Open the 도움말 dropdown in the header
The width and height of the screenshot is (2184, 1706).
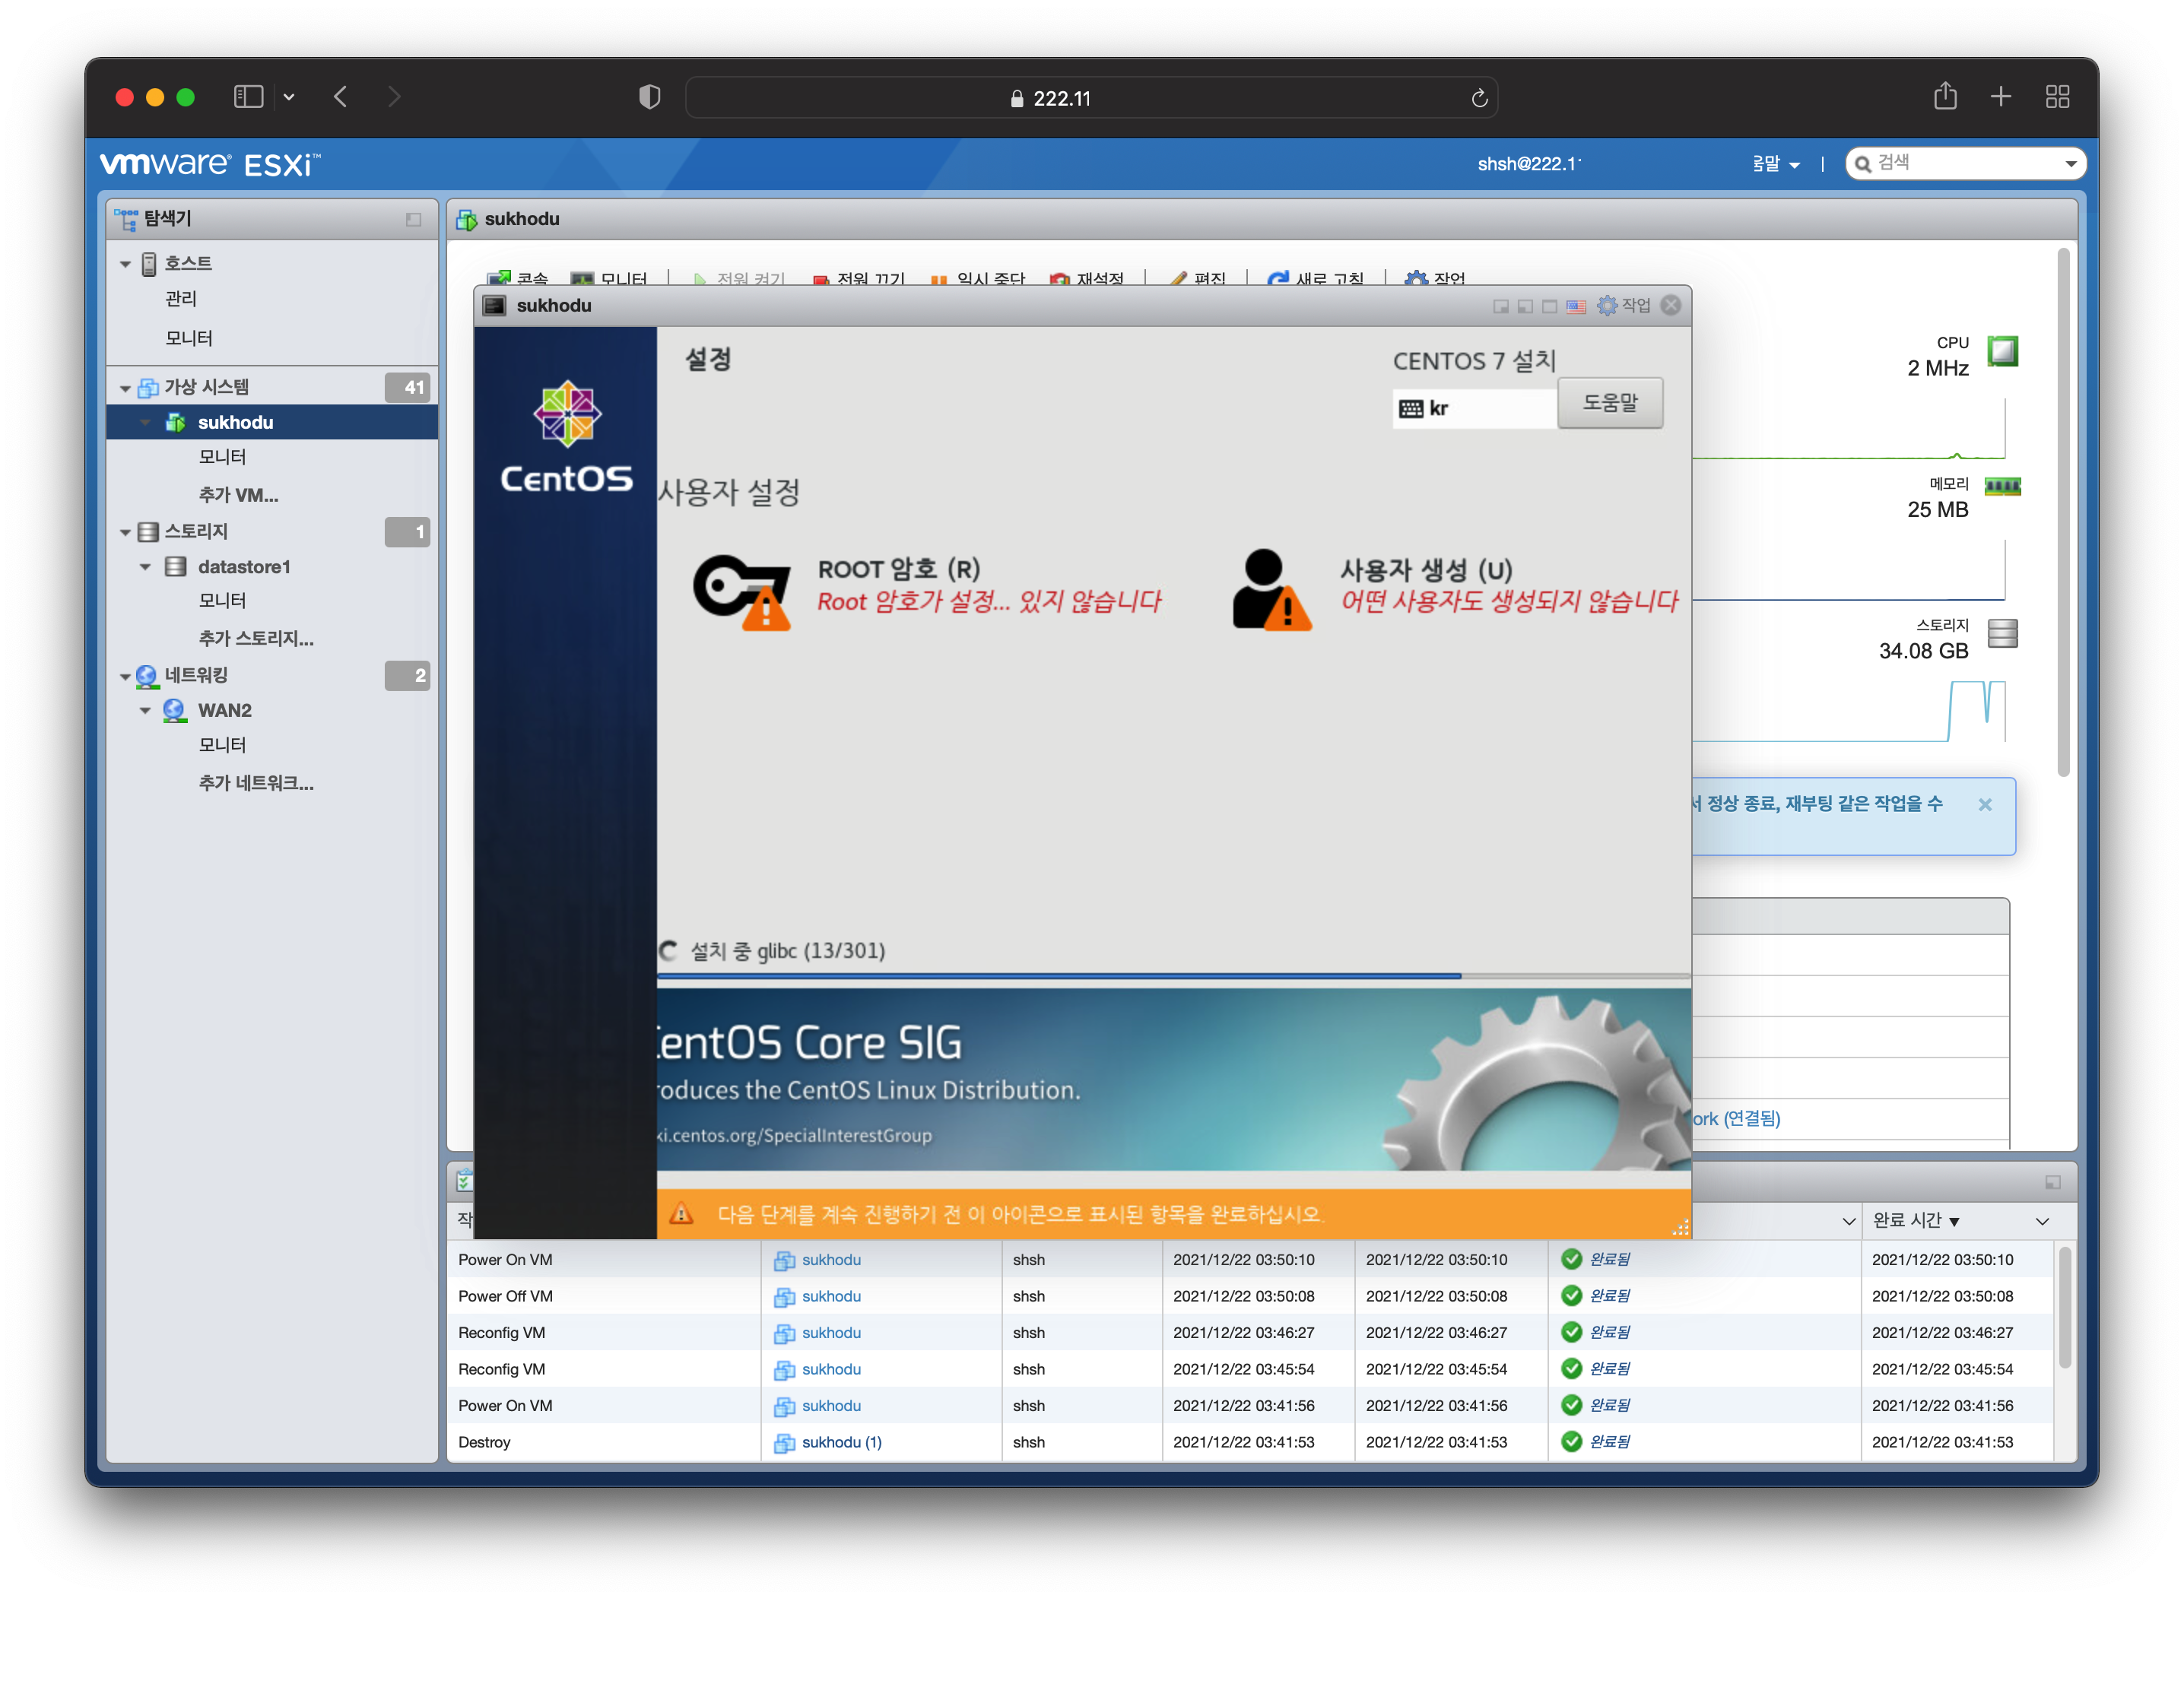click(1776, 164)
